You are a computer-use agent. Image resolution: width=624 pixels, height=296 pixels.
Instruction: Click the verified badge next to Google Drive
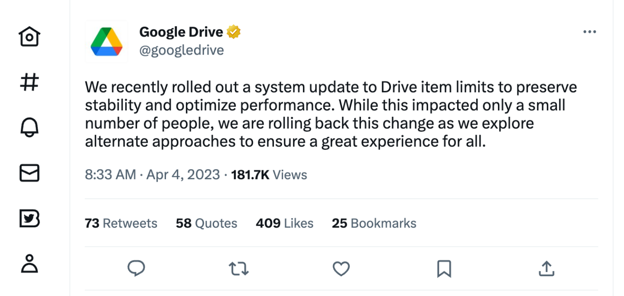(234, 31)
